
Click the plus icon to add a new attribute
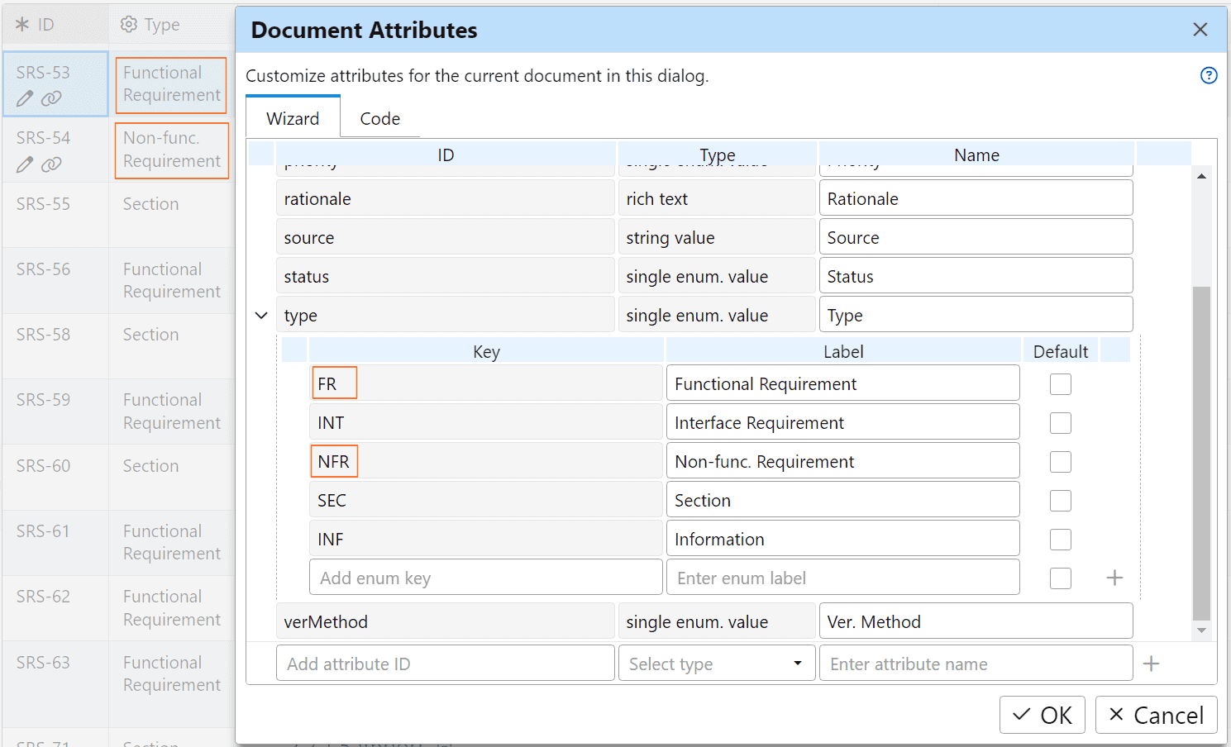(x=1151, y=663)
